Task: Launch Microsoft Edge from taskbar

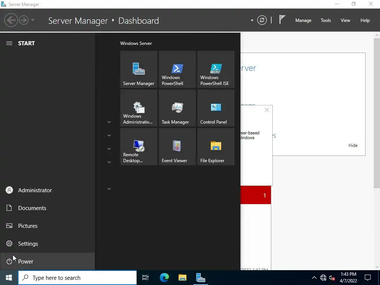Action: click(164, 278)
